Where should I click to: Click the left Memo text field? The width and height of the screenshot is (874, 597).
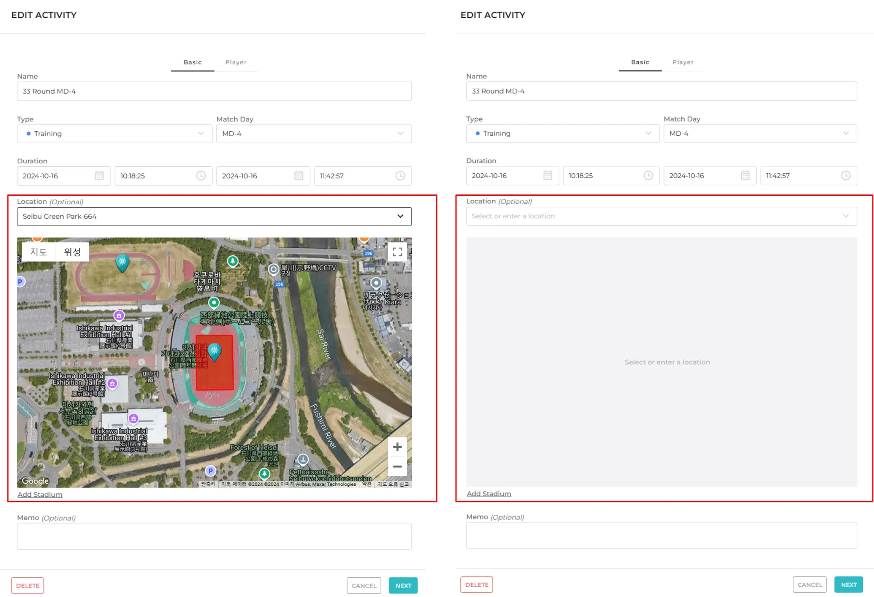point(214,536)
